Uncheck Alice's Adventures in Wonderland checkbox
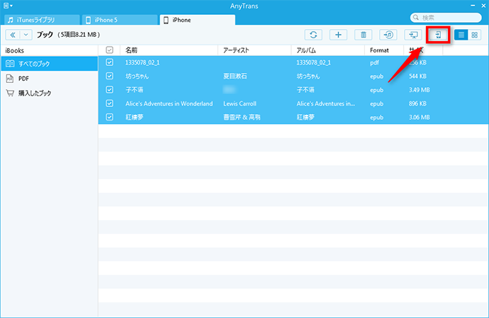Image resolution: width=489 pixels, height=318 pixels. click(x=109, y=103)
